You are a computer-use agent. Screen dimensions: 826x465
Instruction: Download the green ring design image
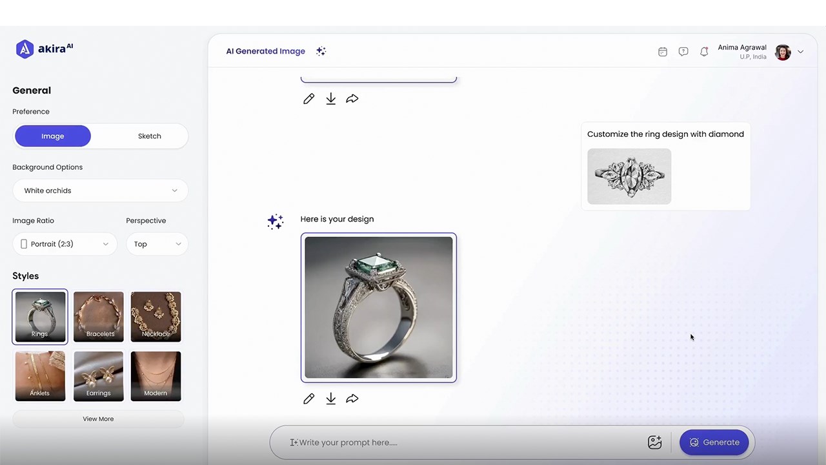[330, 398]
